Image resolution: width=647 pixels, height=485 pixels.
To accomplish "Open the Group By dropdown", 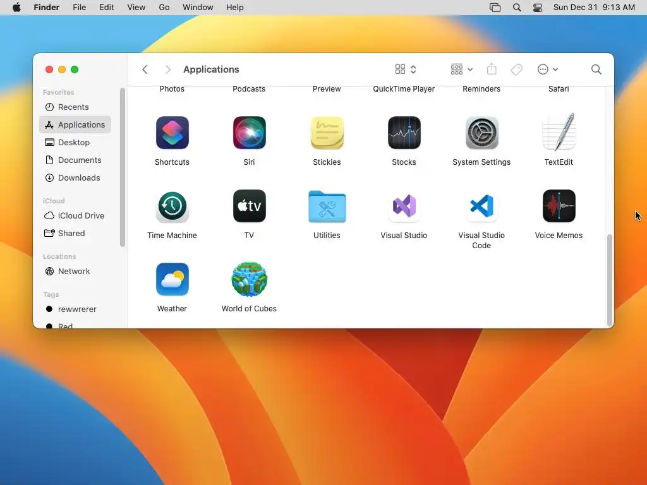I will point(461,69).
